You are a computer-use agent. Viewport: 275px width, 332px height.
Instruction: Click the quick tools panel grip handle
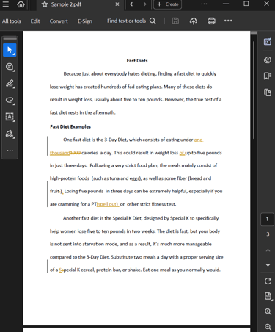click(10, 39)
